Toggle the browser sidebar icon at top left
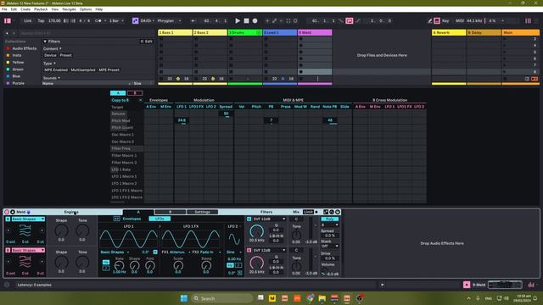The image size is (543, 305). (x=8, y=20)
